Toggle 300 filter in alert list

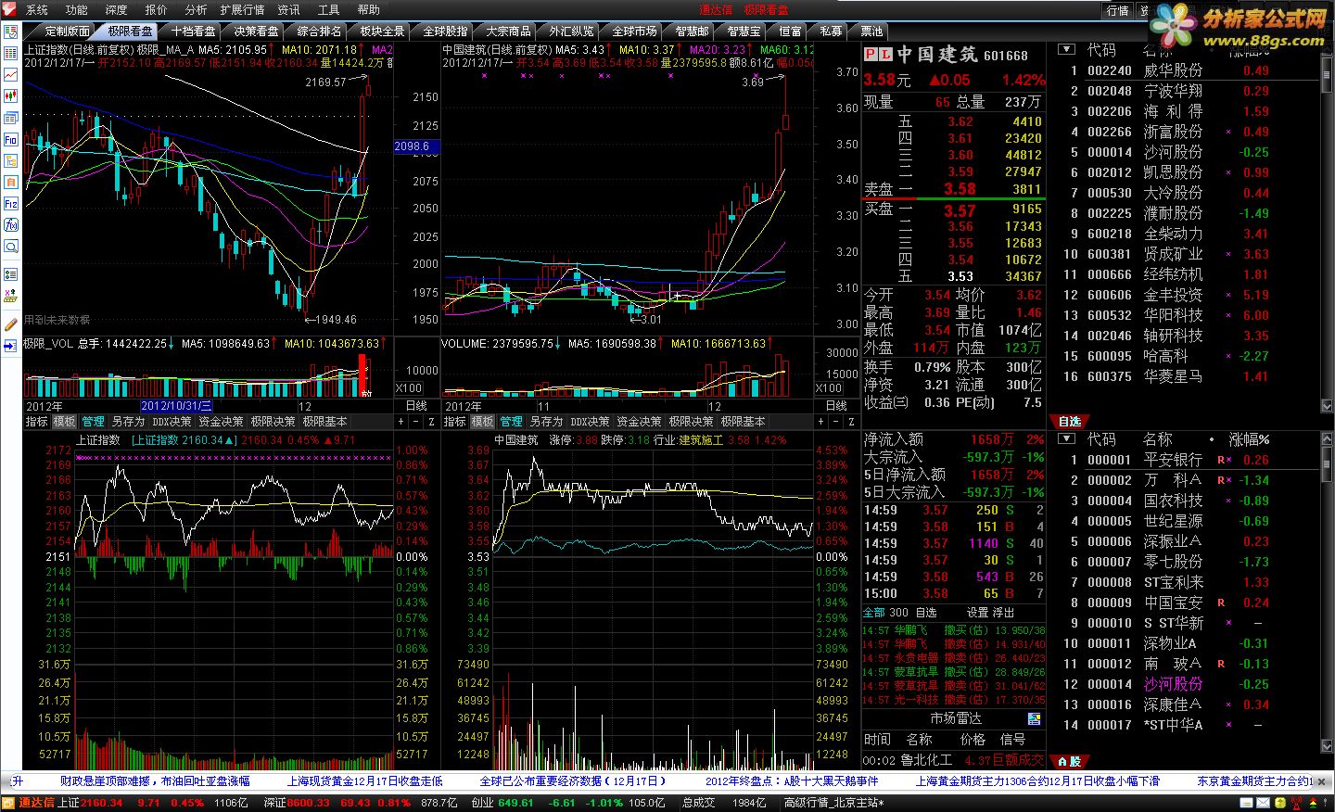tap(898, 613)
